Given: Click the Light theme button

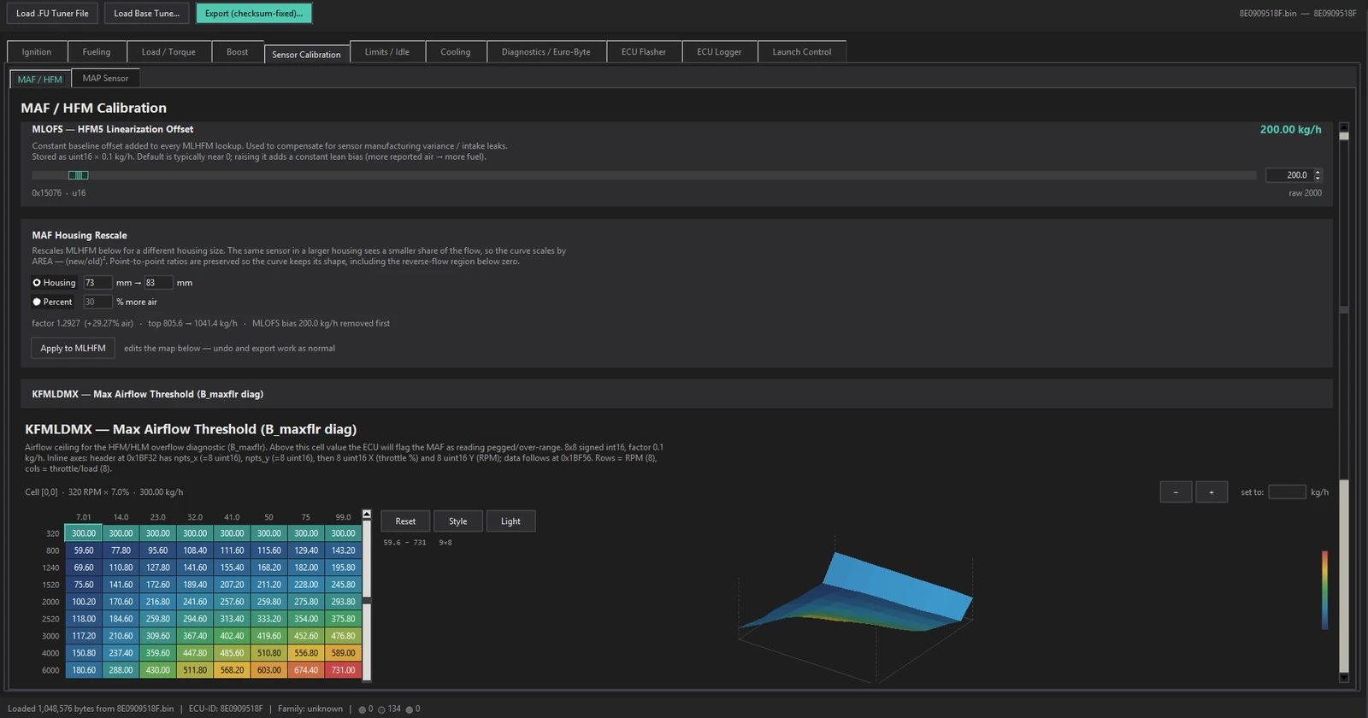Looking at the screenshot, I should point(510,521).
